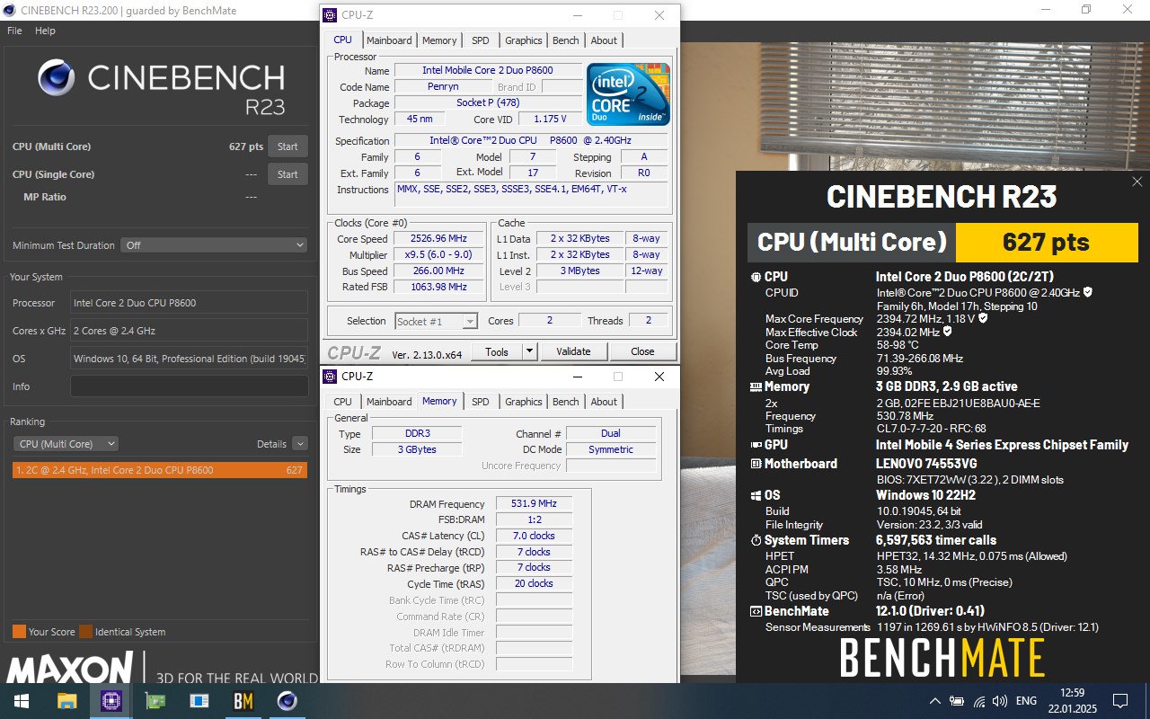This screenshot has width=1150, height=719.
Task: Click the brown Identical System legend swatch
Action: (85, 632)
